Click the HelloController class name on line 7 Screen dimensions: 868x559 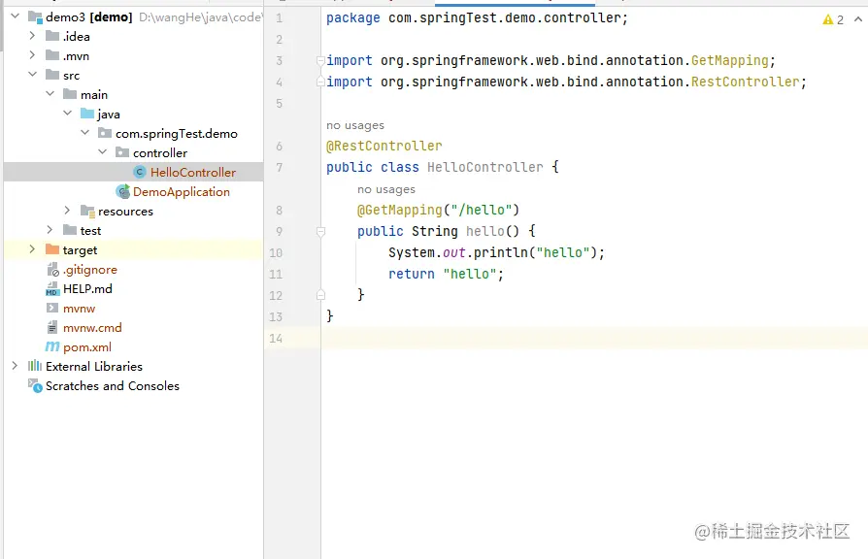[x=484, y=167]
